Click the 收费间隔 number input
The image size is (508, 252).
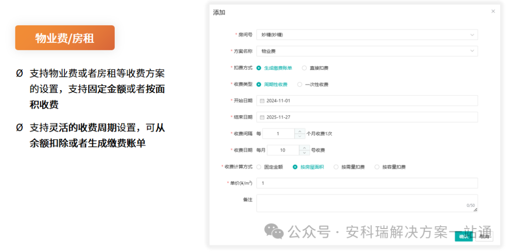tap(278, 133)
